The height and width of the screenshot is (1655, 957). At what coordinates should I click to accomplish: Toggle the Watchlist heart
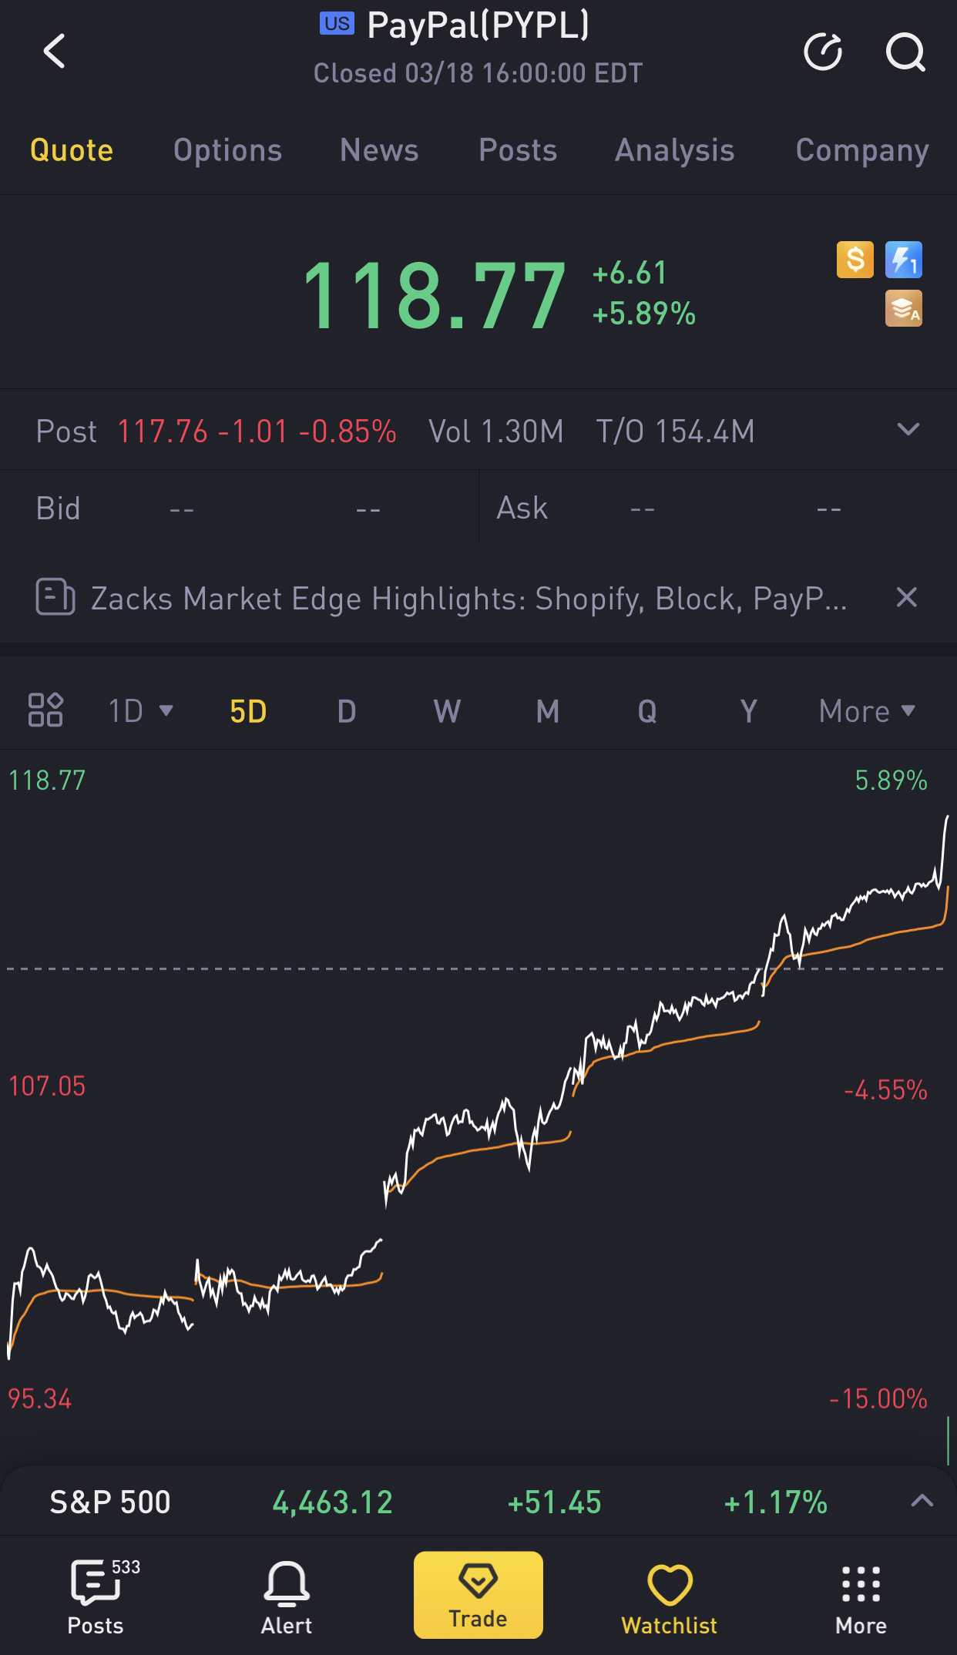[669, 1593]
